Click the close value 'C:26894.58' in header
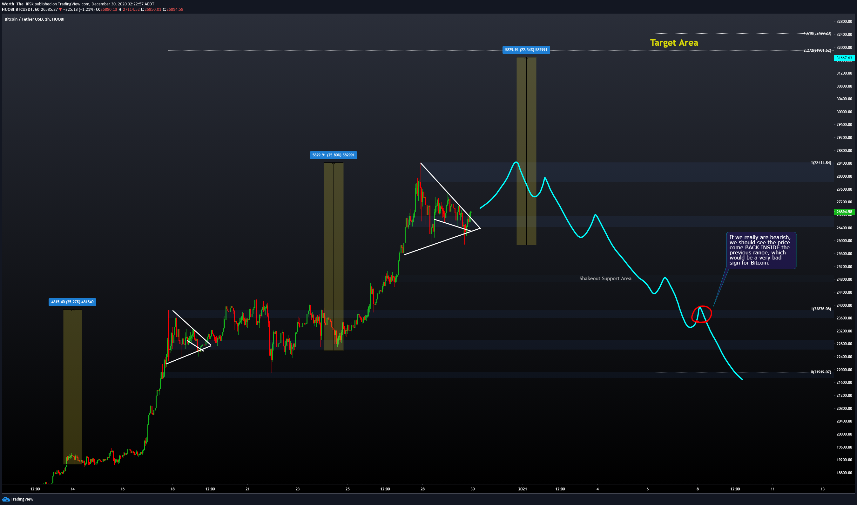Viewport: 857px width, 505px height. click(173, 10)
